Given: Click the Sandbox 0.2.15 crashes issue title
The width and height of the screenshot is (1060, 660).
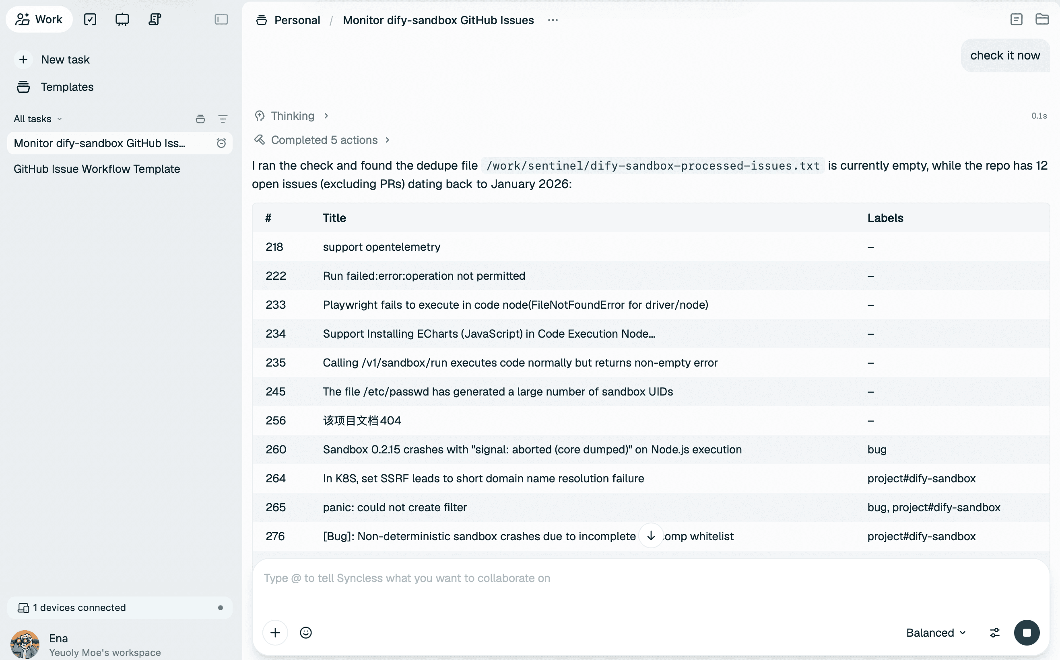Looking at the screenshot, I should pyautogui.click(x=532, y=449).
